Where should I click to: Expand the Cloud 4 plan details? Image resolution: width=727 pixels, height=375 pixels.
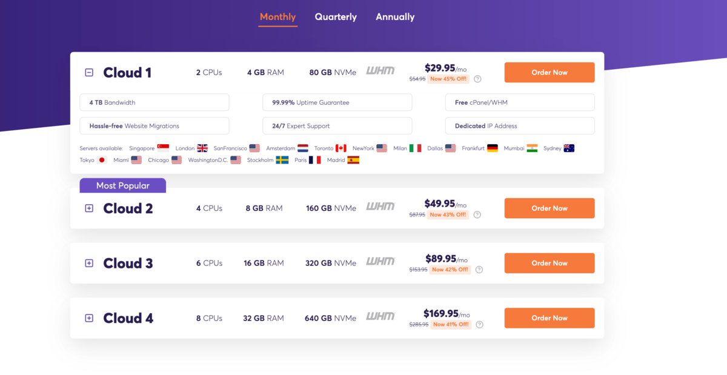[89, 318]
